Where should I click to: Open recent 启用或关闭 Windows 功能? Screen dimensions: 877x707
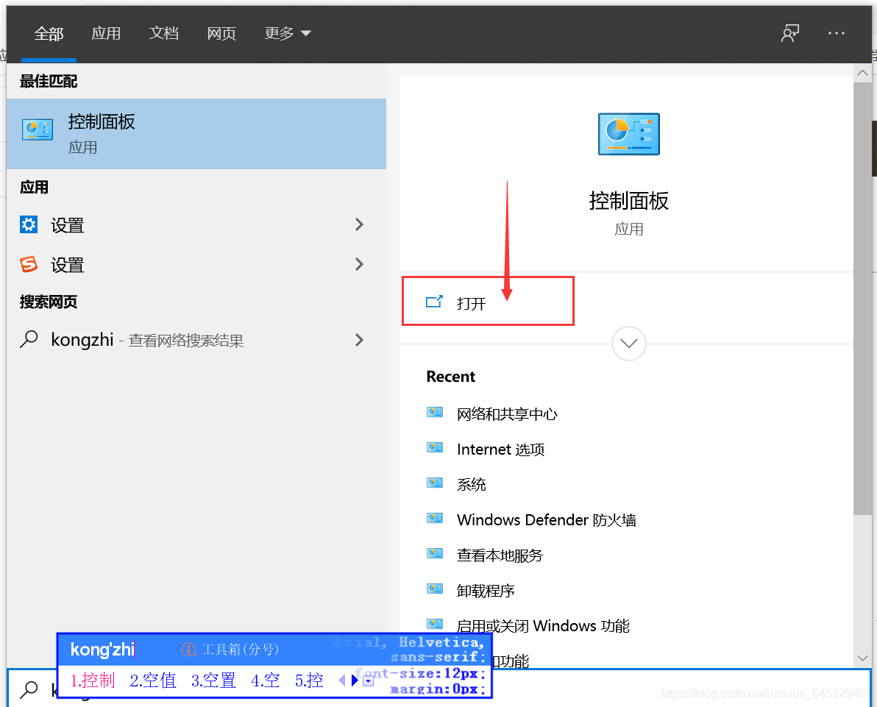(543, 625)
